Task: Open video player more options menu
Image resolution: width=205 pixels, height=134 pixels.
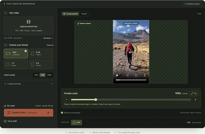Action: point(145,75)
